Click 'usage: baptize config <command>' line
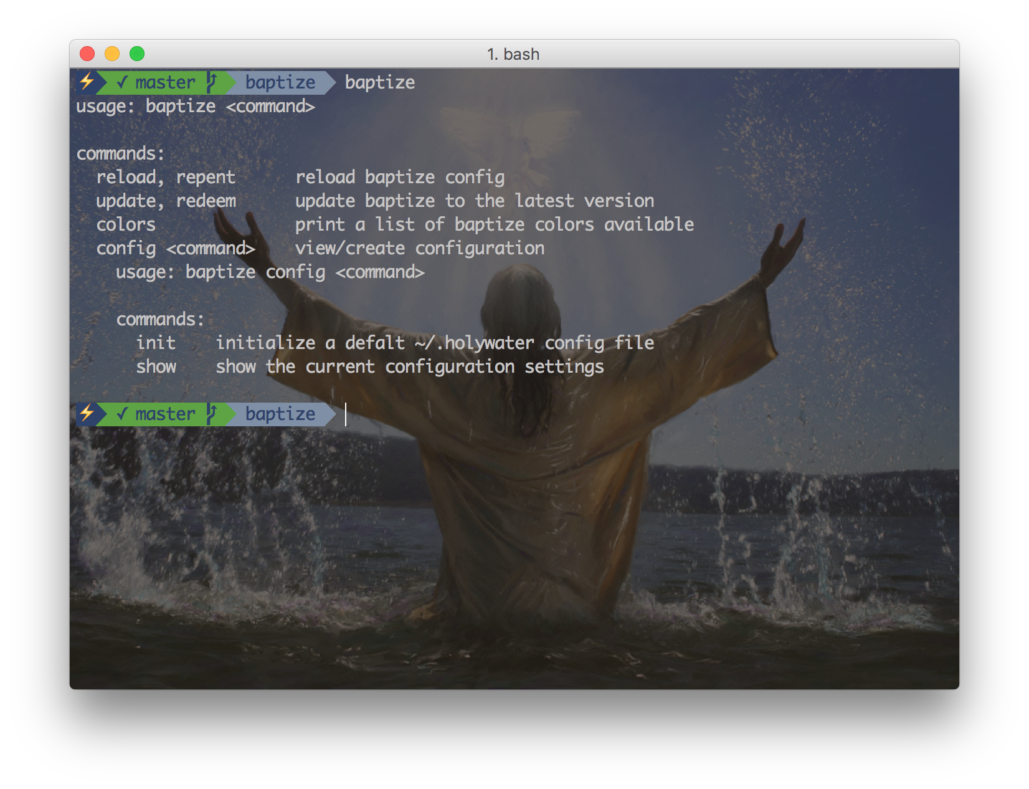1029x789 pixels. click(270, 272)
